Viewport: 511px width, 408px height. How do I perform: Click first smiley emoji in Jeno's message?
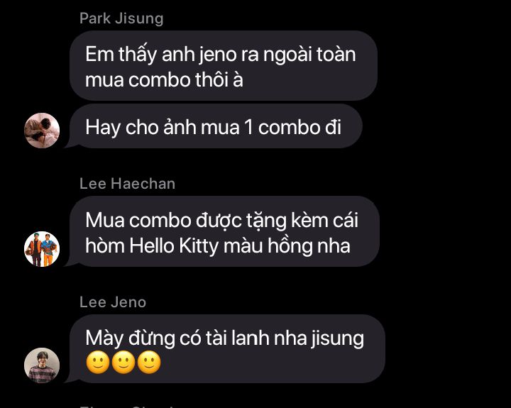pos(98,362)
